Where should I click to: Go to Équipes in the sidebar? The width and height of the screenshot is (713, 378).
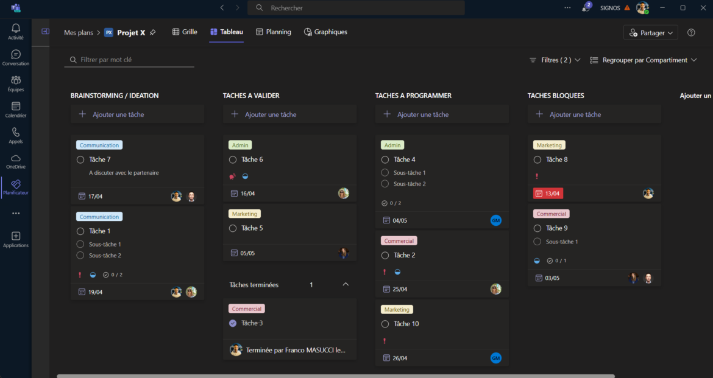(x=16, y=83)
